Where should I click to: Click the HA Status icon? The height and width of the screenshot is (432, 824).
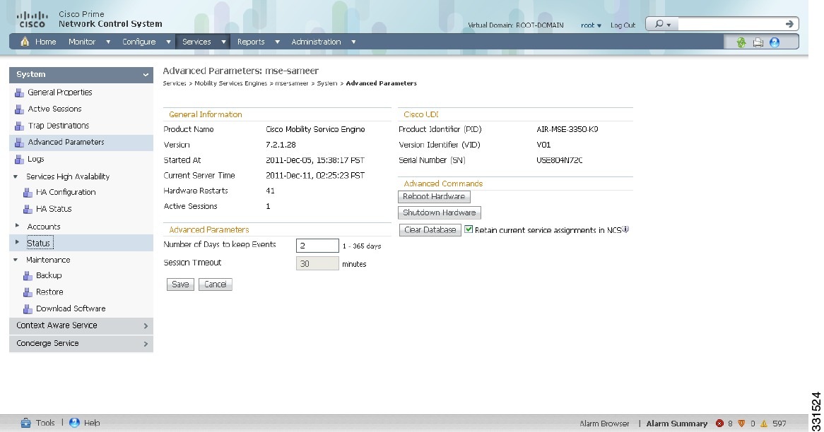point(28,210)
